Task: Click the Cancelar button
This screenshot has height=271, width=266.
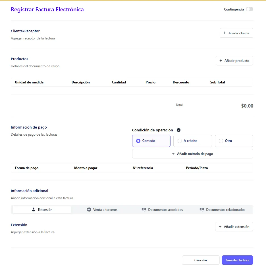Action: (x=201, y=260)
